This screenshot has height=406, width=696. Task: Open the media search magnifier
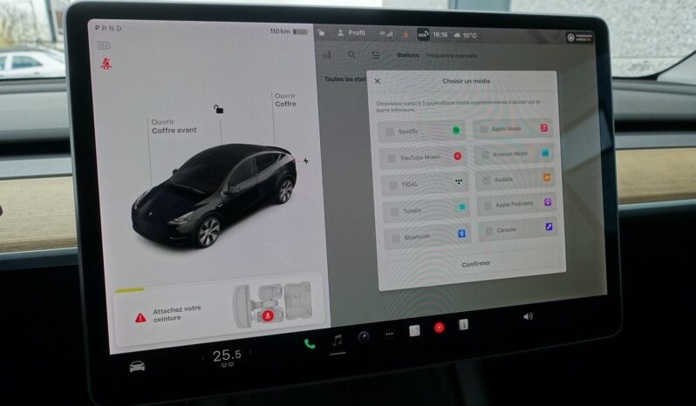[x=351, y=55]
